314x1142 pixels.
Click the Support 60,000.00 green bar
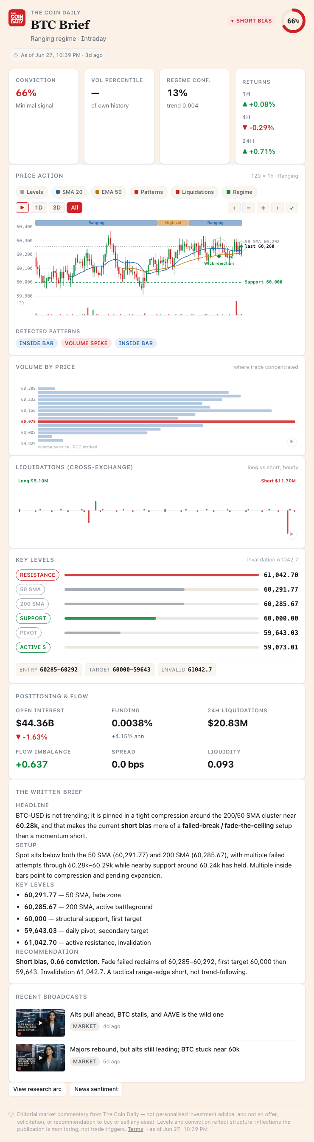click(x=110, y=618)
